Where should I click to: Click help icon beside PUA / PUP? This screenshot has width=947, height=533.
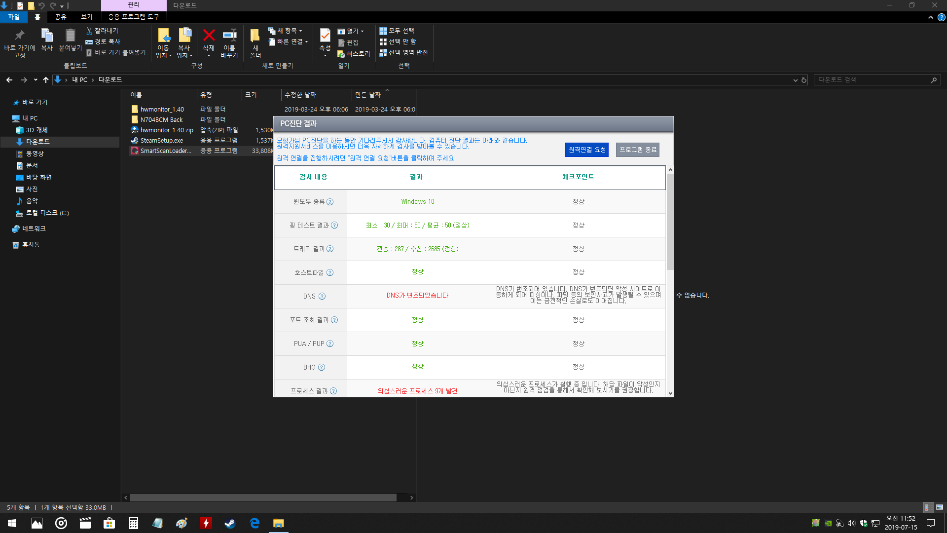(x=330, y=344)
